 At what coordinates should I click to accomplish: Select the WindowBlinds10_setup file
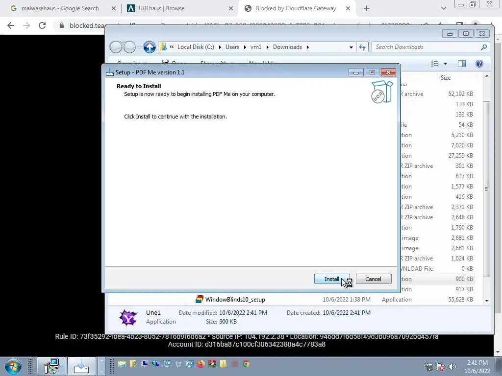(x=235, y=300)
